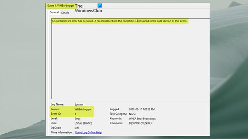248x139 pixels.
Task: Select the WHEA-Logger source value
Action: [83, 109]
